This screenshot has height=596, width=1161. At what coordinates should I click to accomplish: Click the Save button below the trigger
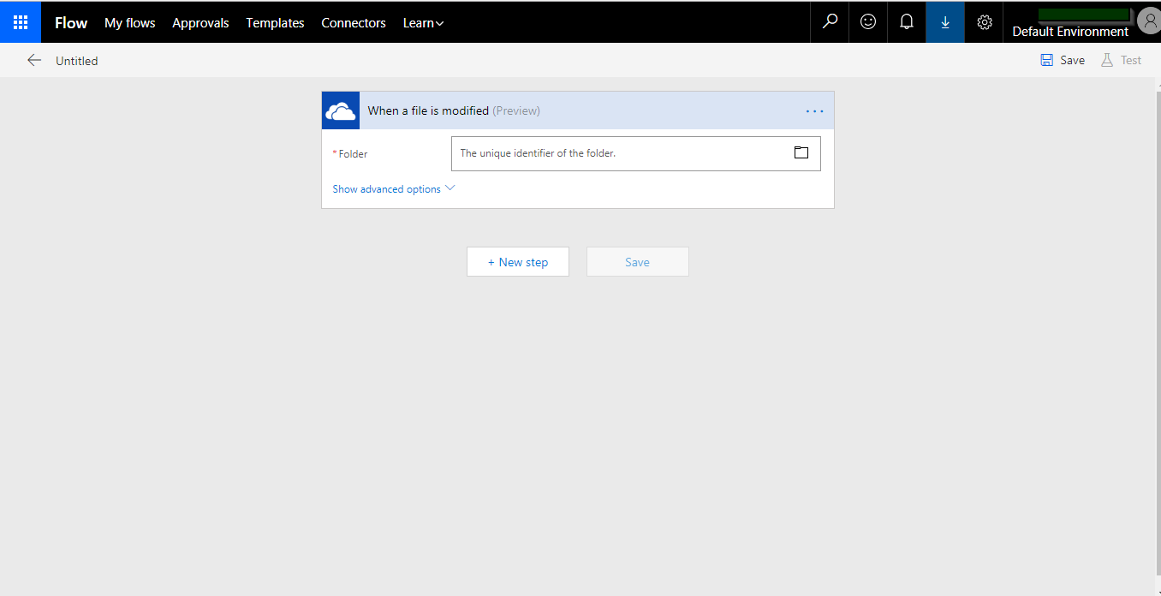click(638, 262)
